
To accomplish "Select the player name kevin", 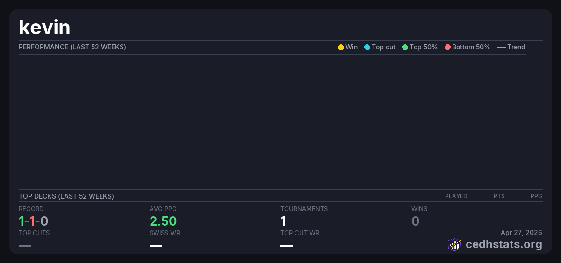I will pyautogui.click(x=44, y=28).
